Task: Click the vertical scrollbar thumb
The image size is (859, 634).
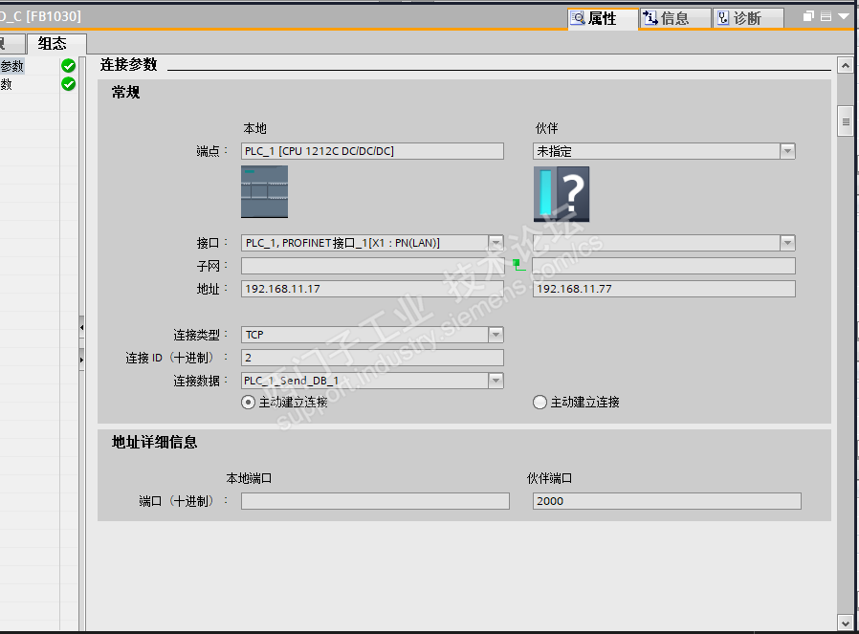Action: point(846,122)
